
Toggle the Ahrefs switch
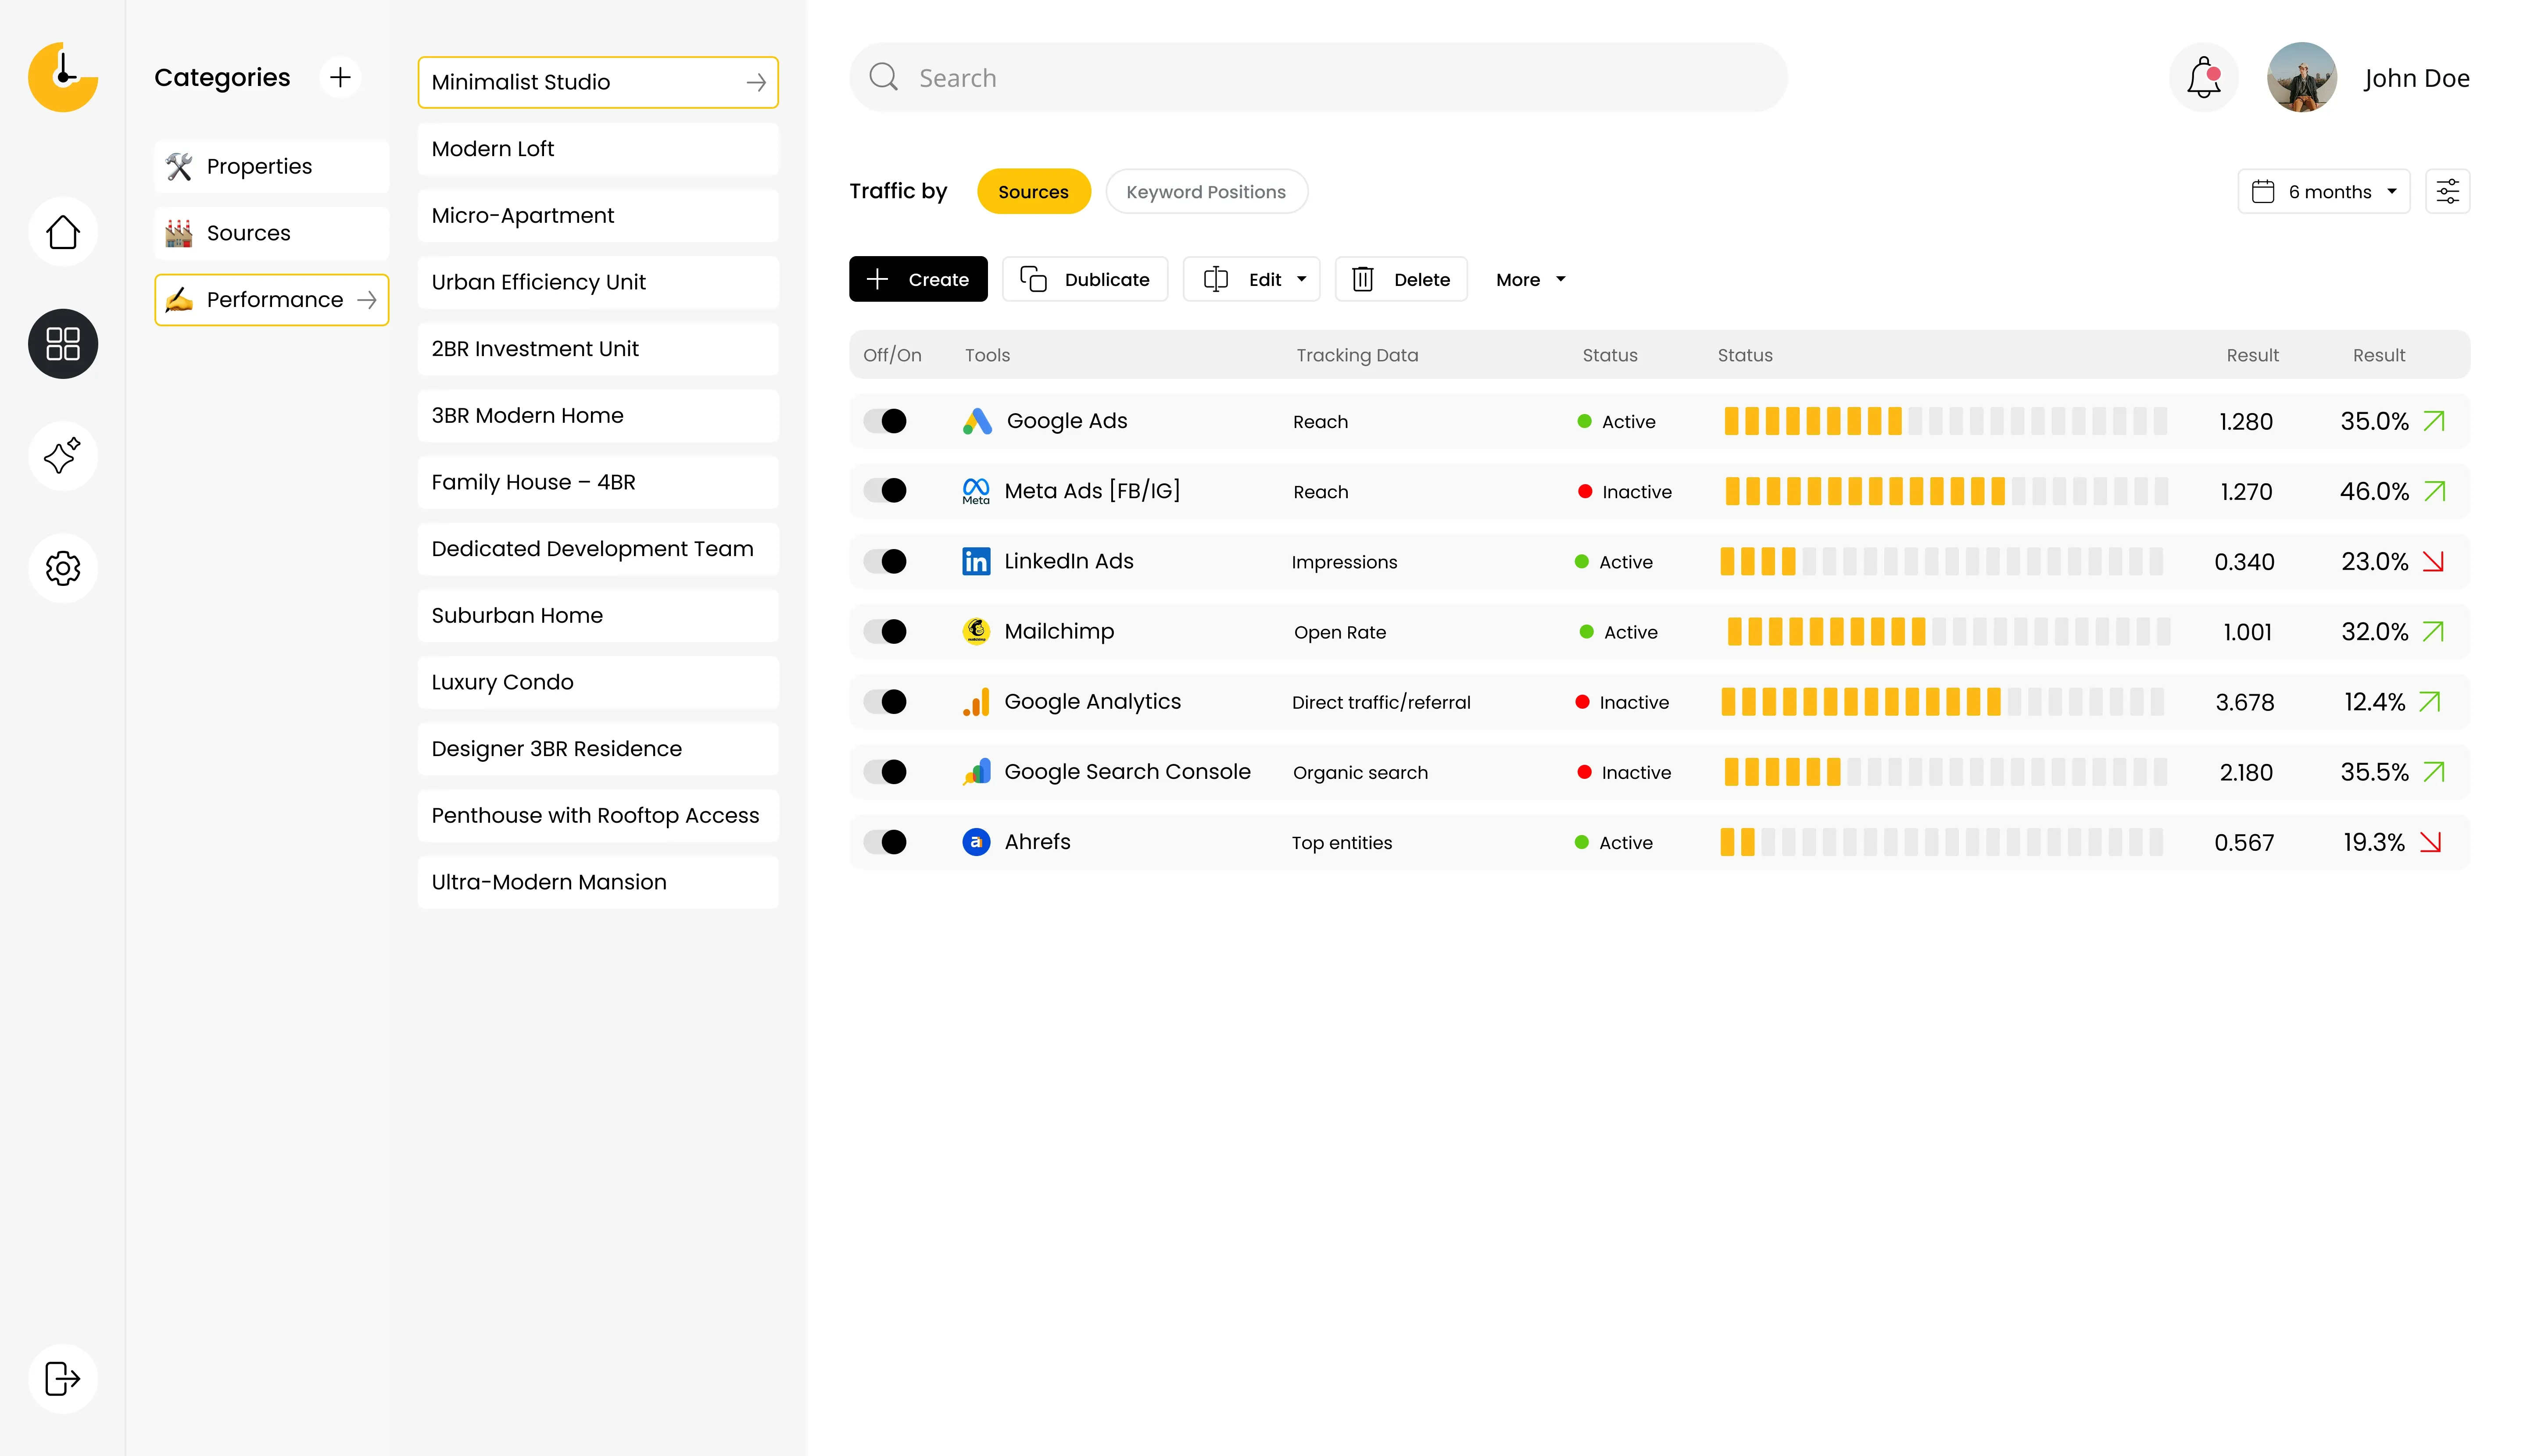(x=885, y=842)
